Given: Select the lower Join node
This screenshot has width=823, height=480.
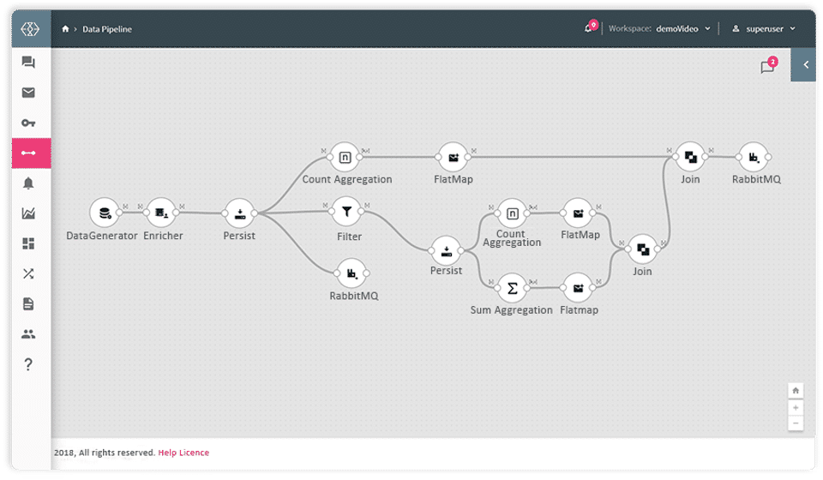Looking at the screenshot, I should point(643,249).
